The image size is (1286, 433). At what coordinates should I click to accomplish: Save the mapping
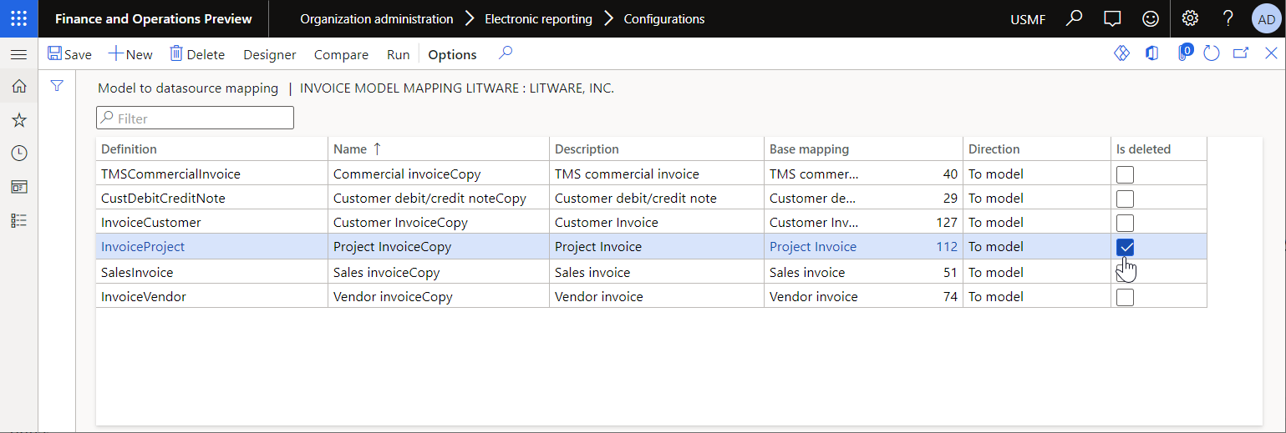[x=69, y=54]
